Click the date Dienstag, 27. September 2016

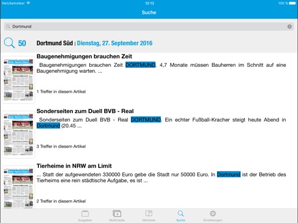(x=114, y=43)
